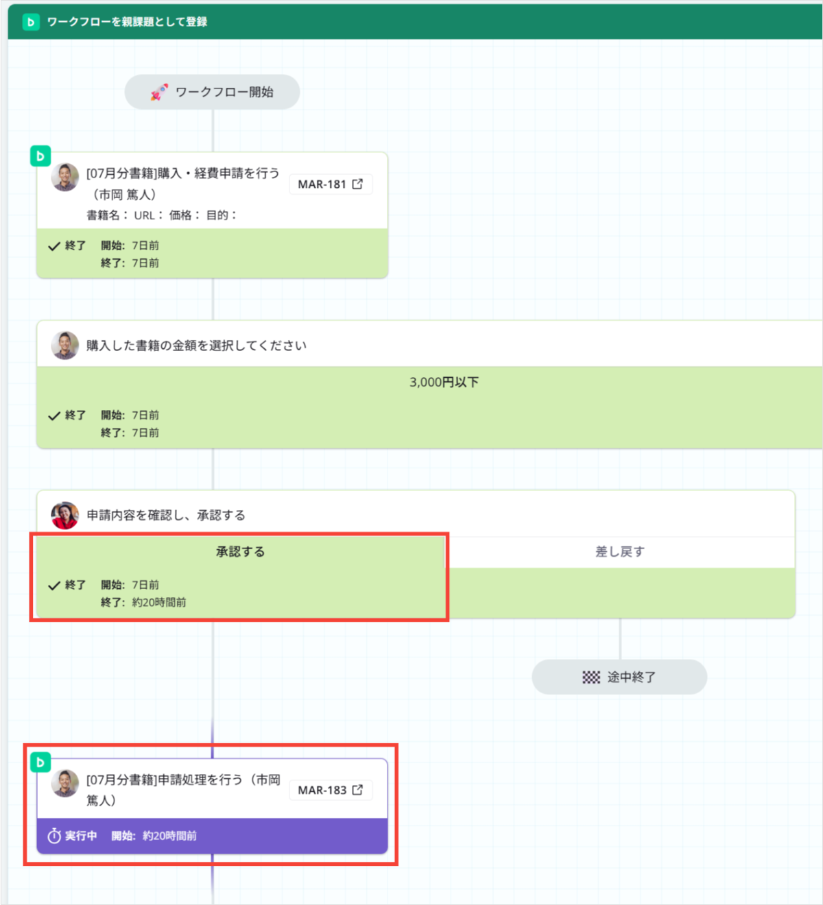Click external link icon next to MAR-183

click(x=357, y=790)
